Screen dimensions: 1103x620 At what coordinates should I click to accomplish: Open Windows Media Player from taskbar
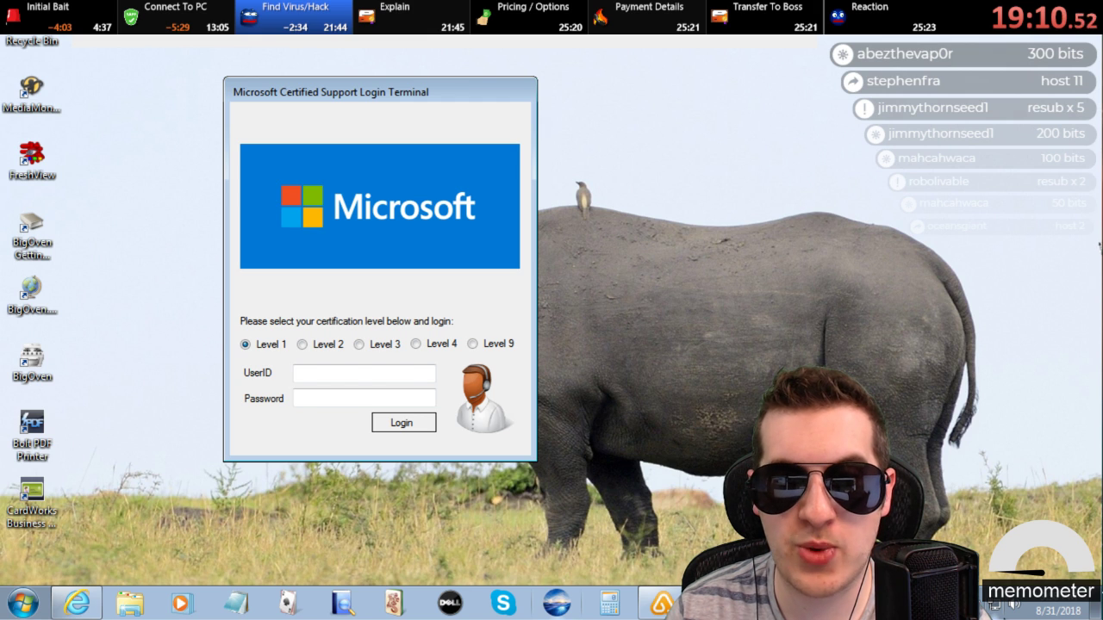point(181,603)
